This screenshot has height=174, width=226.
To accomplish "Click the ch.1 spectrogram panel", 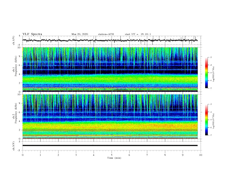I will click(x=110, y=69).
